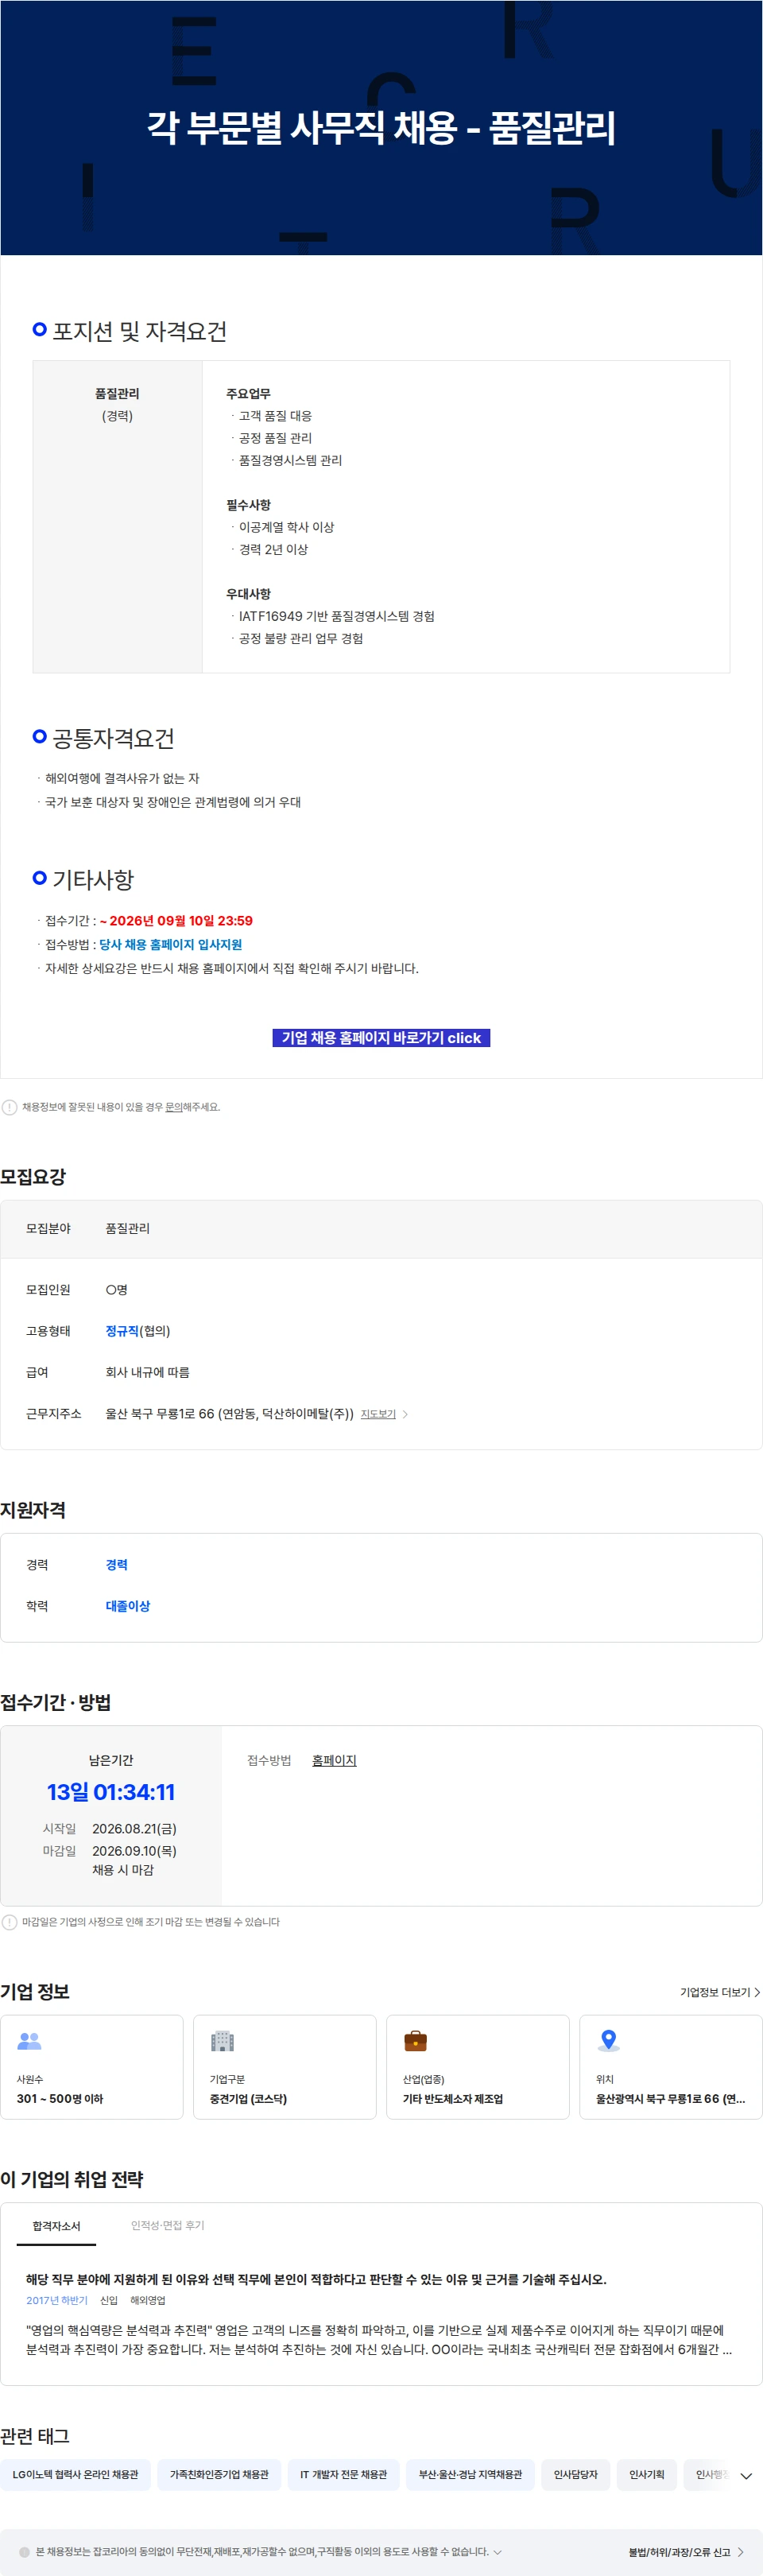Click the industry briefcase icon

(x=415, y=2040)
